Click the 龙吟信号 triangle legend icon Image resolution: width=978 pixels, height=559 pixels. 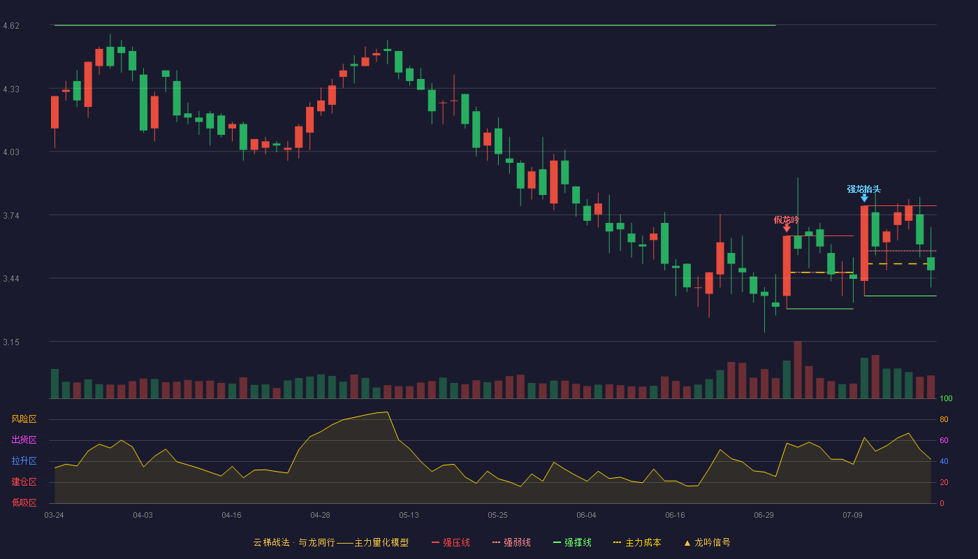(x=687, y=543)
